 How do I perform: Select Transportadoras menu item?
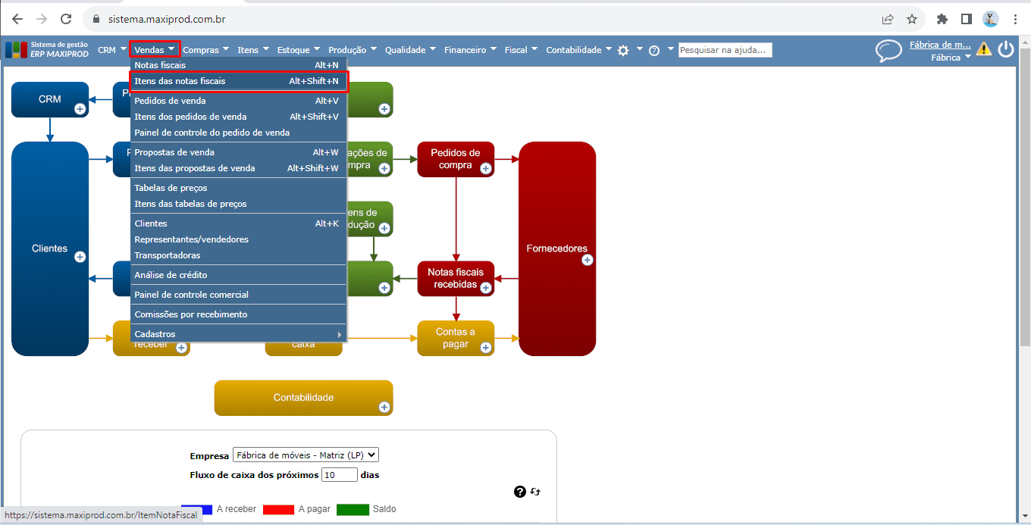(x=238, y=255)
